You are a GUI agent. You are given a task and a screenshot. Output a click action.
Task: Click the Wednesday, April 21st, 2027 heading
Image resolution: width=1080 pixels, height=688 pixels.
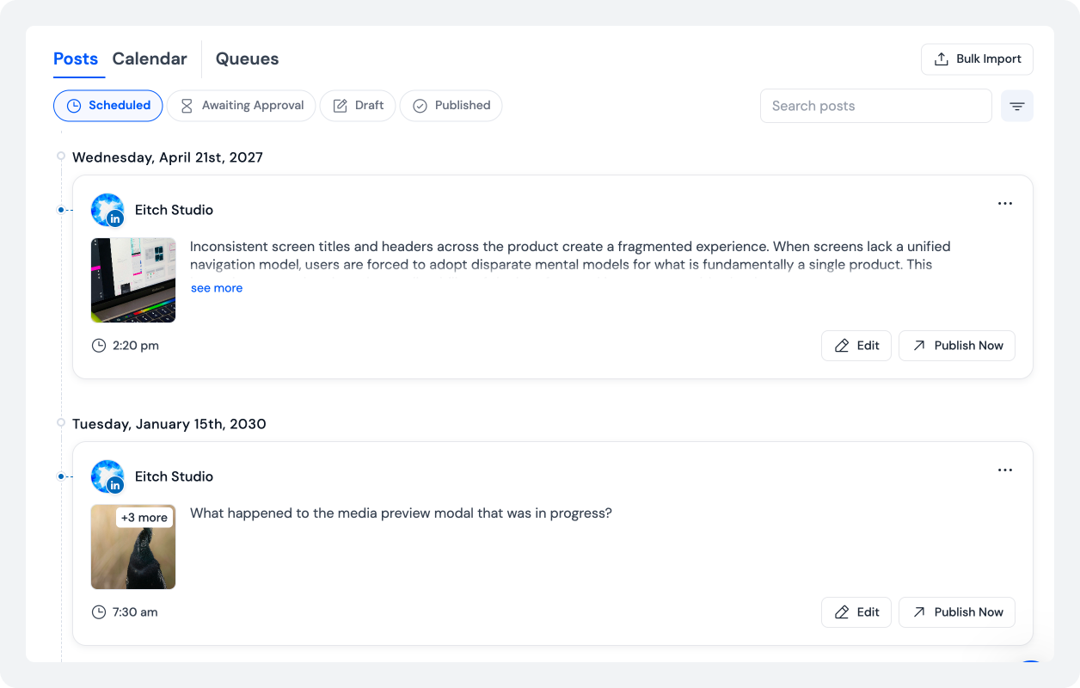click(x=168, y=157)
